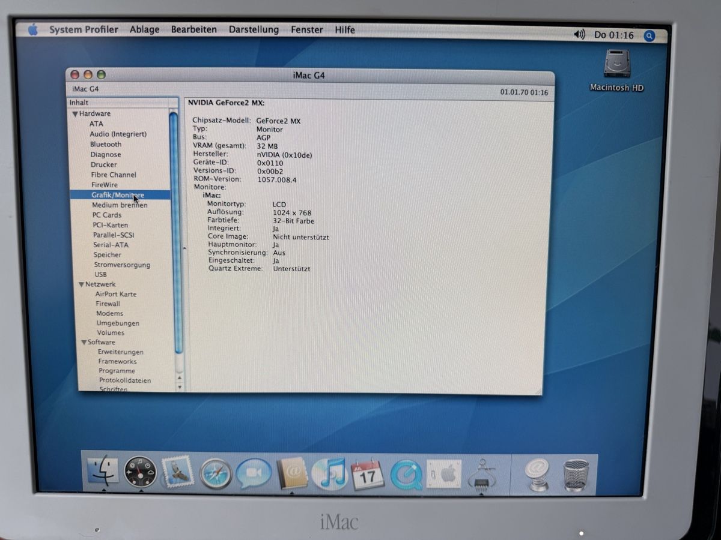The height and width of the screenshot is (540, 721).
Task: Select Volumes in the sidebar
Action: click(x=111, y=332)
